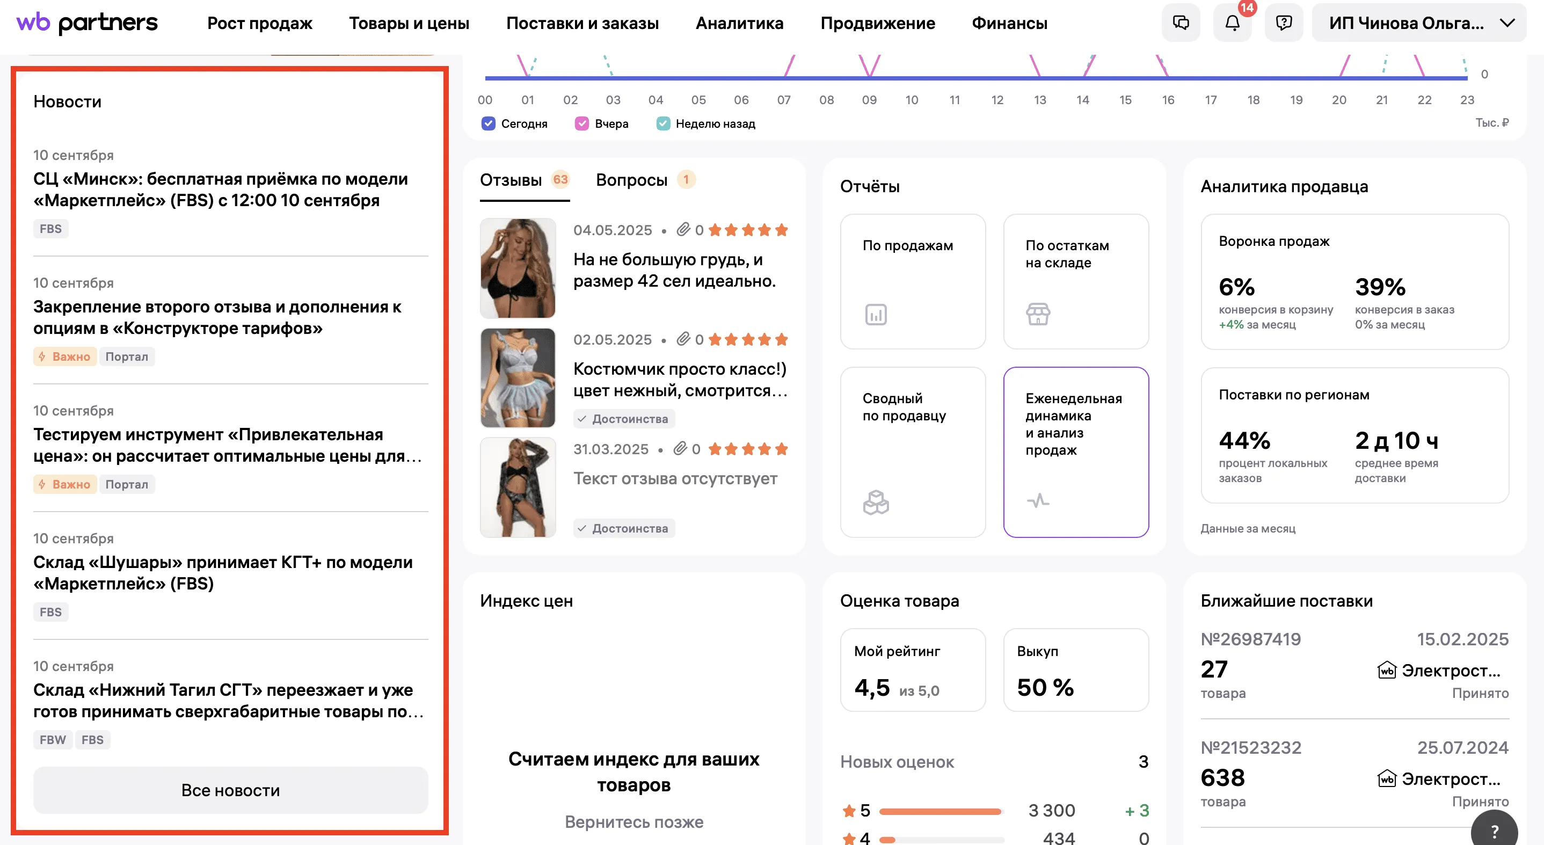
Task: Toggle the Вчера chart legend checkbox
Action: (x=581, y=123)
